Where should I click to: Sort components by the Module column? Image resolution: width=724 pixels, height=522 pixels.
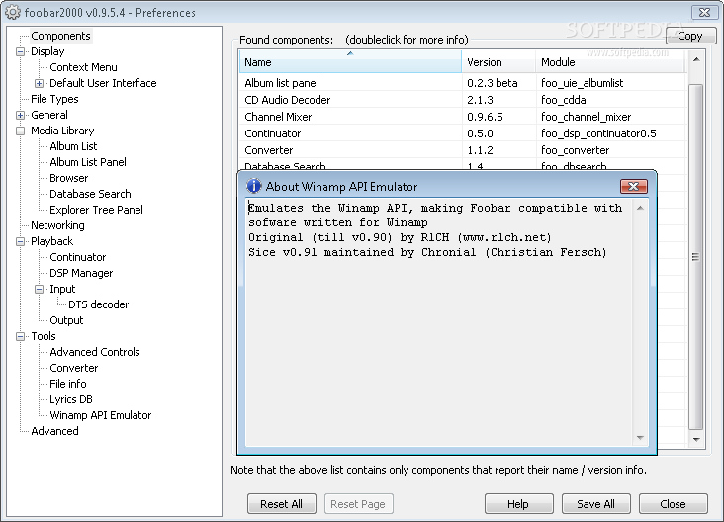[x=609, y=62]
